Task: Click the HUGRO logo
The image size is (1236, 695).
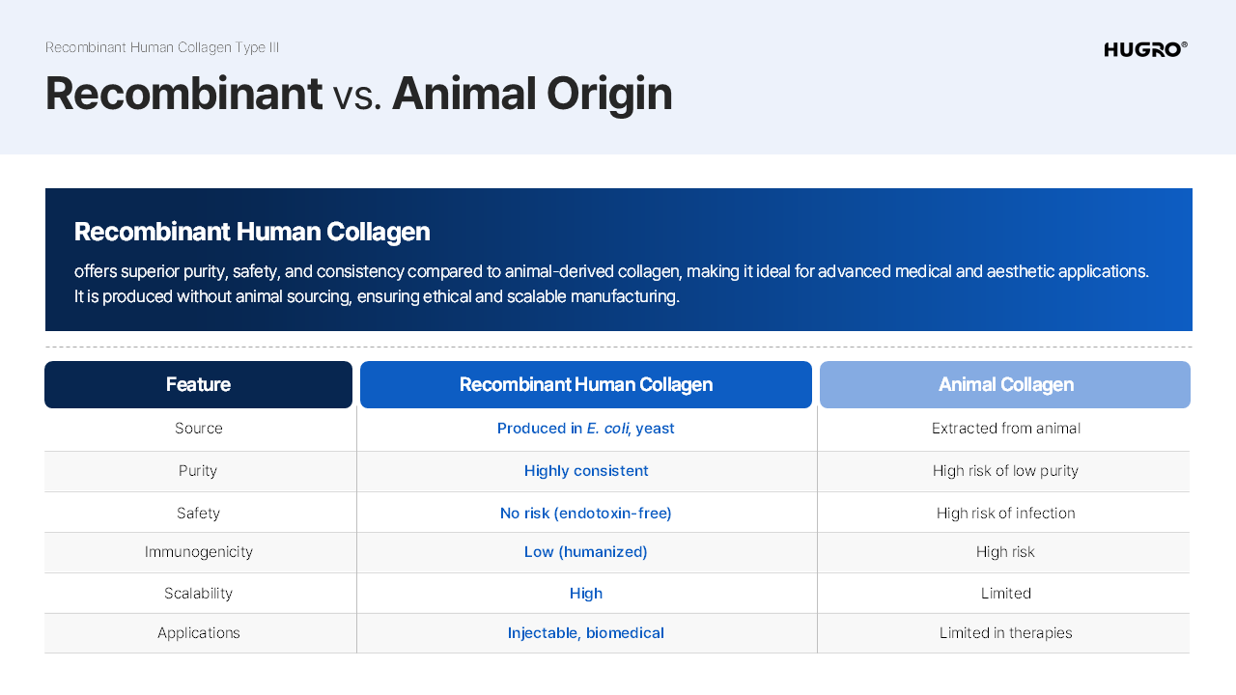Action: tap(1145, 49)
